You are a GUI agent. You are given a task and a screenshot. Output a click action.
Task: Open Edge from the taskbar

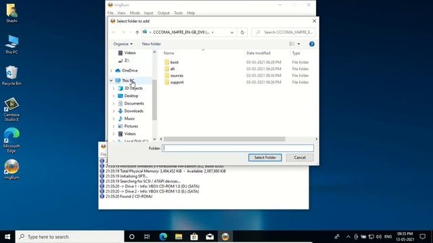[163, 237]
